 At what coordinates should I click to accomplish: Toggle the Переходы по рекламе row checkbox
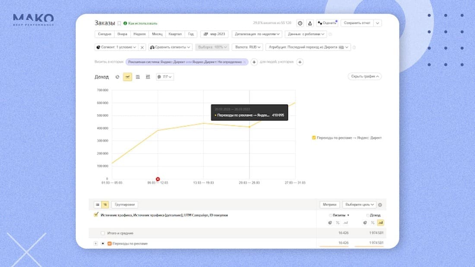coord(103,243)
